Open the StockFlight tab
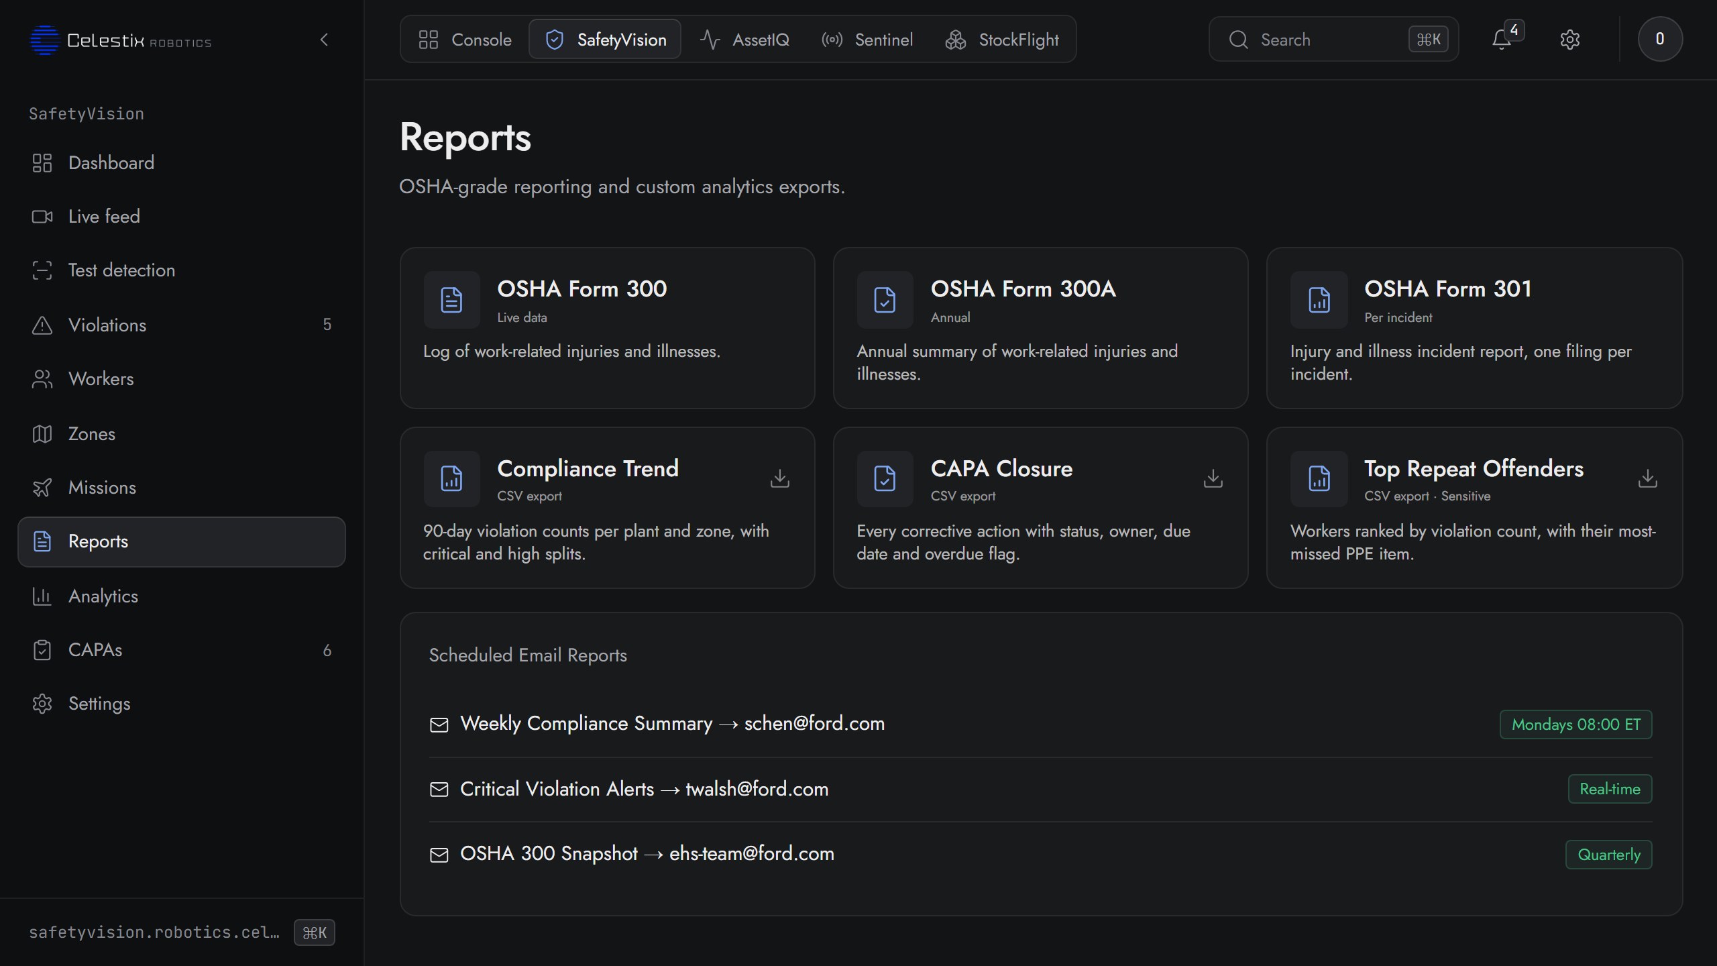The width and height of the screenshot is (1717, 966). pos(1002,40)
